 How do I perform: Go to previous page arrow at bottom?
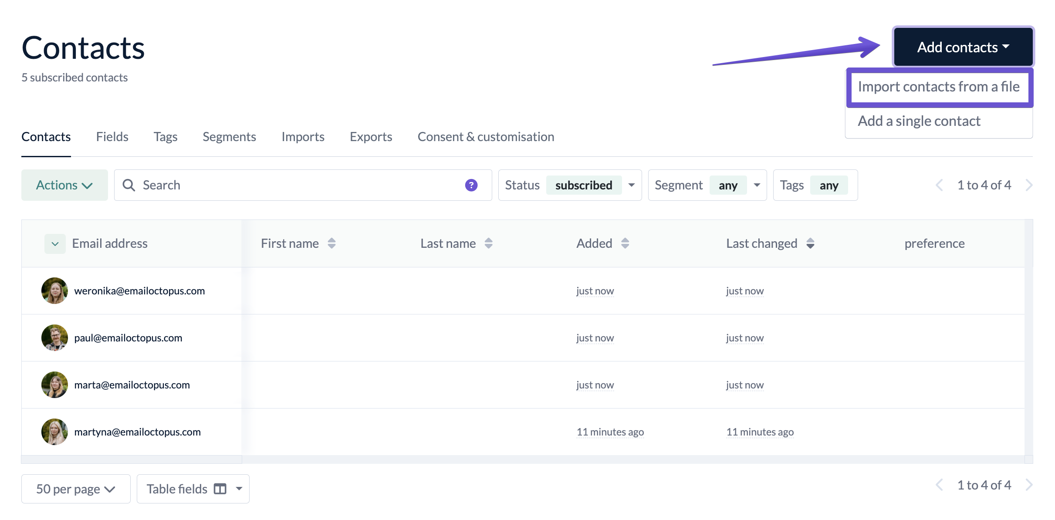pyautogui.click(x=939, y=485)
